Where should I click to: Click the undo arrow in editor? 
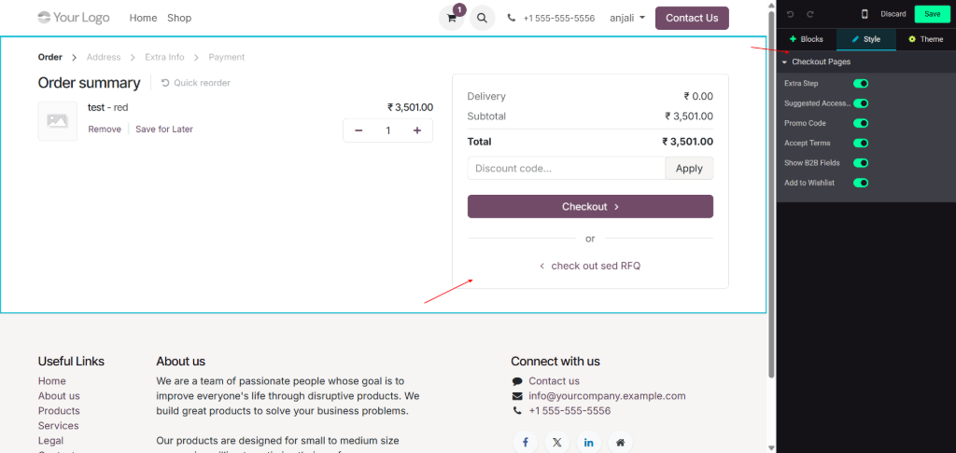[791, 14]
